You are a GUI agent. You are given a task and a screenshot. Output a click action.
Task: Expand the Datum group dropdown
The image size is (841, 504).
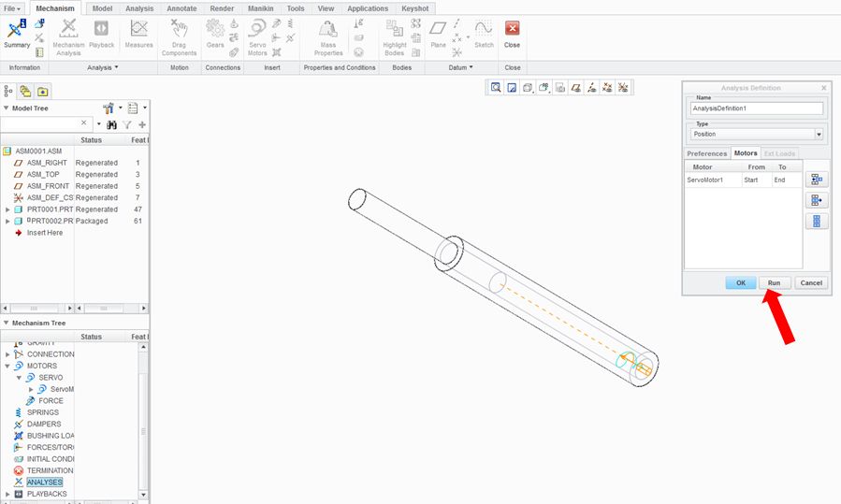pos(461,67)
